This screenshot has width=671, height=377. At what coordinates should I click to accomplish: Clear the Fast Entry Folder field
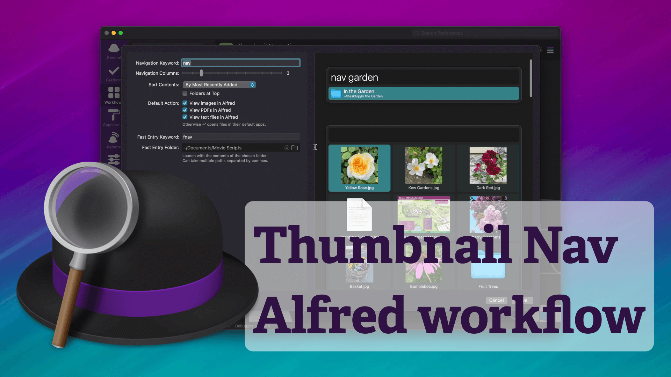point(287,147)
